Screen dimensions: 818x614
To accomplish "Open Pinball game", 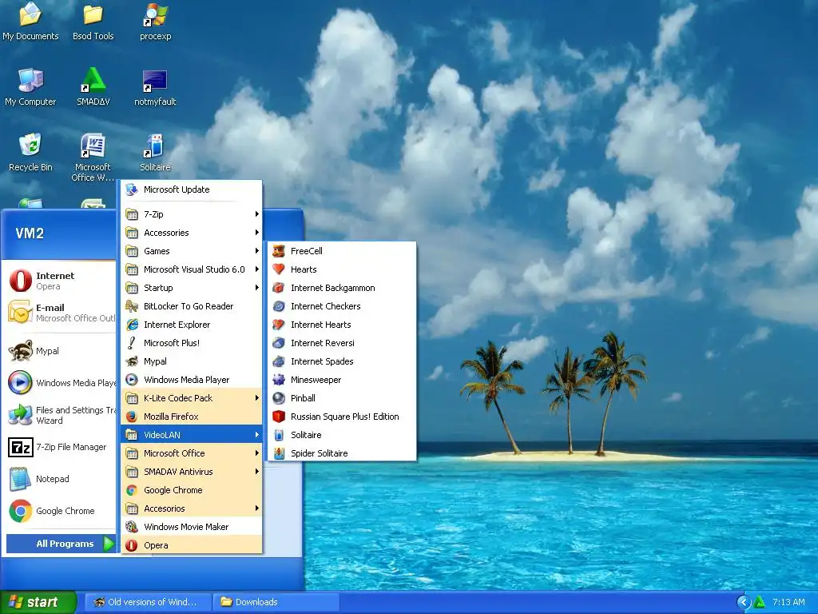I will pyautogui.click(x=342, y=398).
